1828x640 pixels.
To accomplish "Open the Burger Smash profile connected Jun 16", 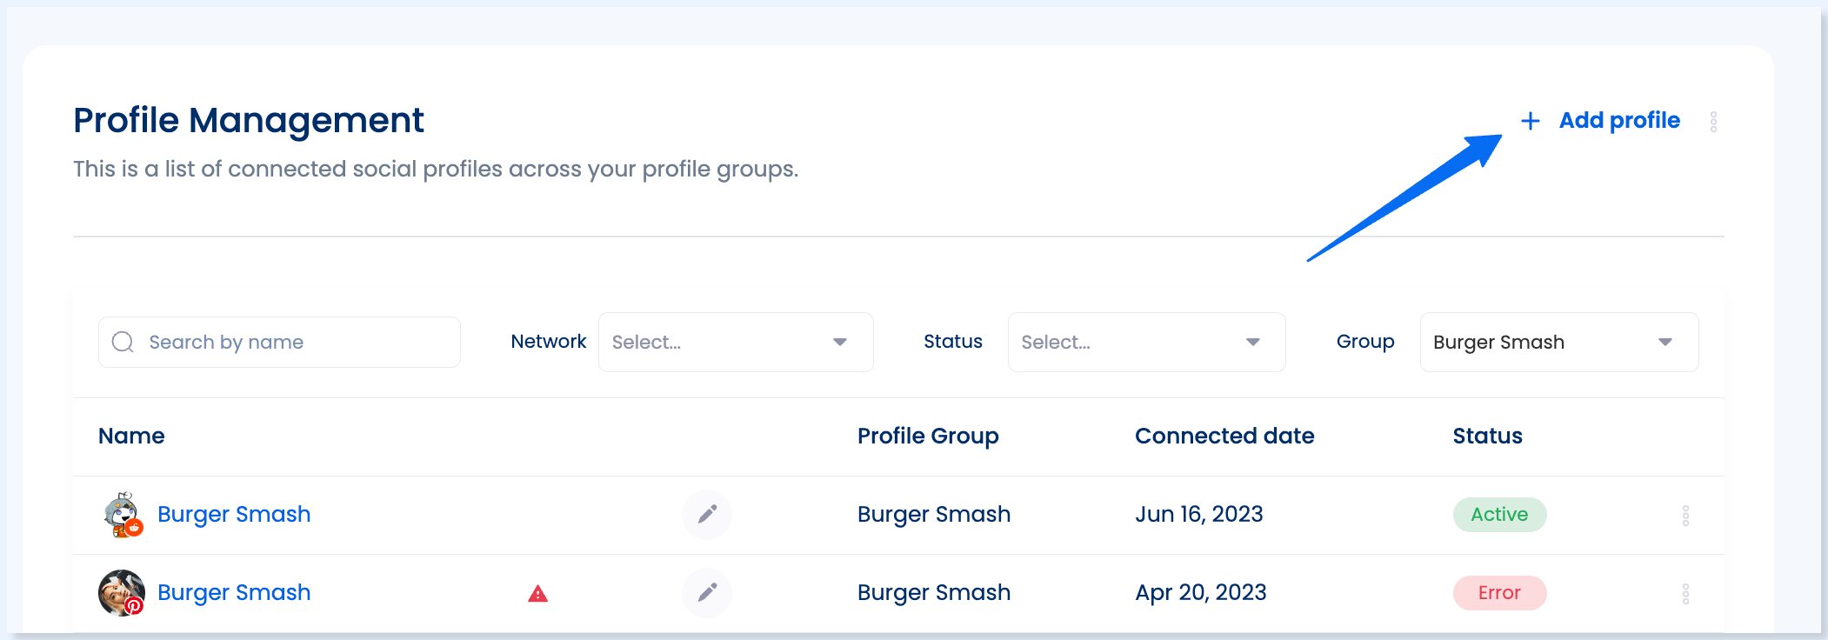I will coord(234,514).
